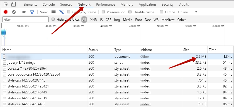The width and height of the screenshot is (234, 107).
Task: Filter requests by Media
Action: pos(128,20)
